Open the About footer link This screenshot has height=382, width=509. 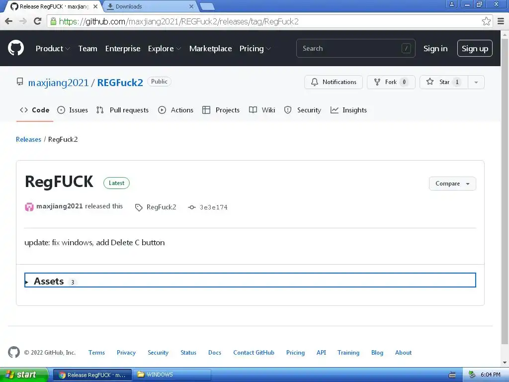pyautogui.click(x=403, y=353)
